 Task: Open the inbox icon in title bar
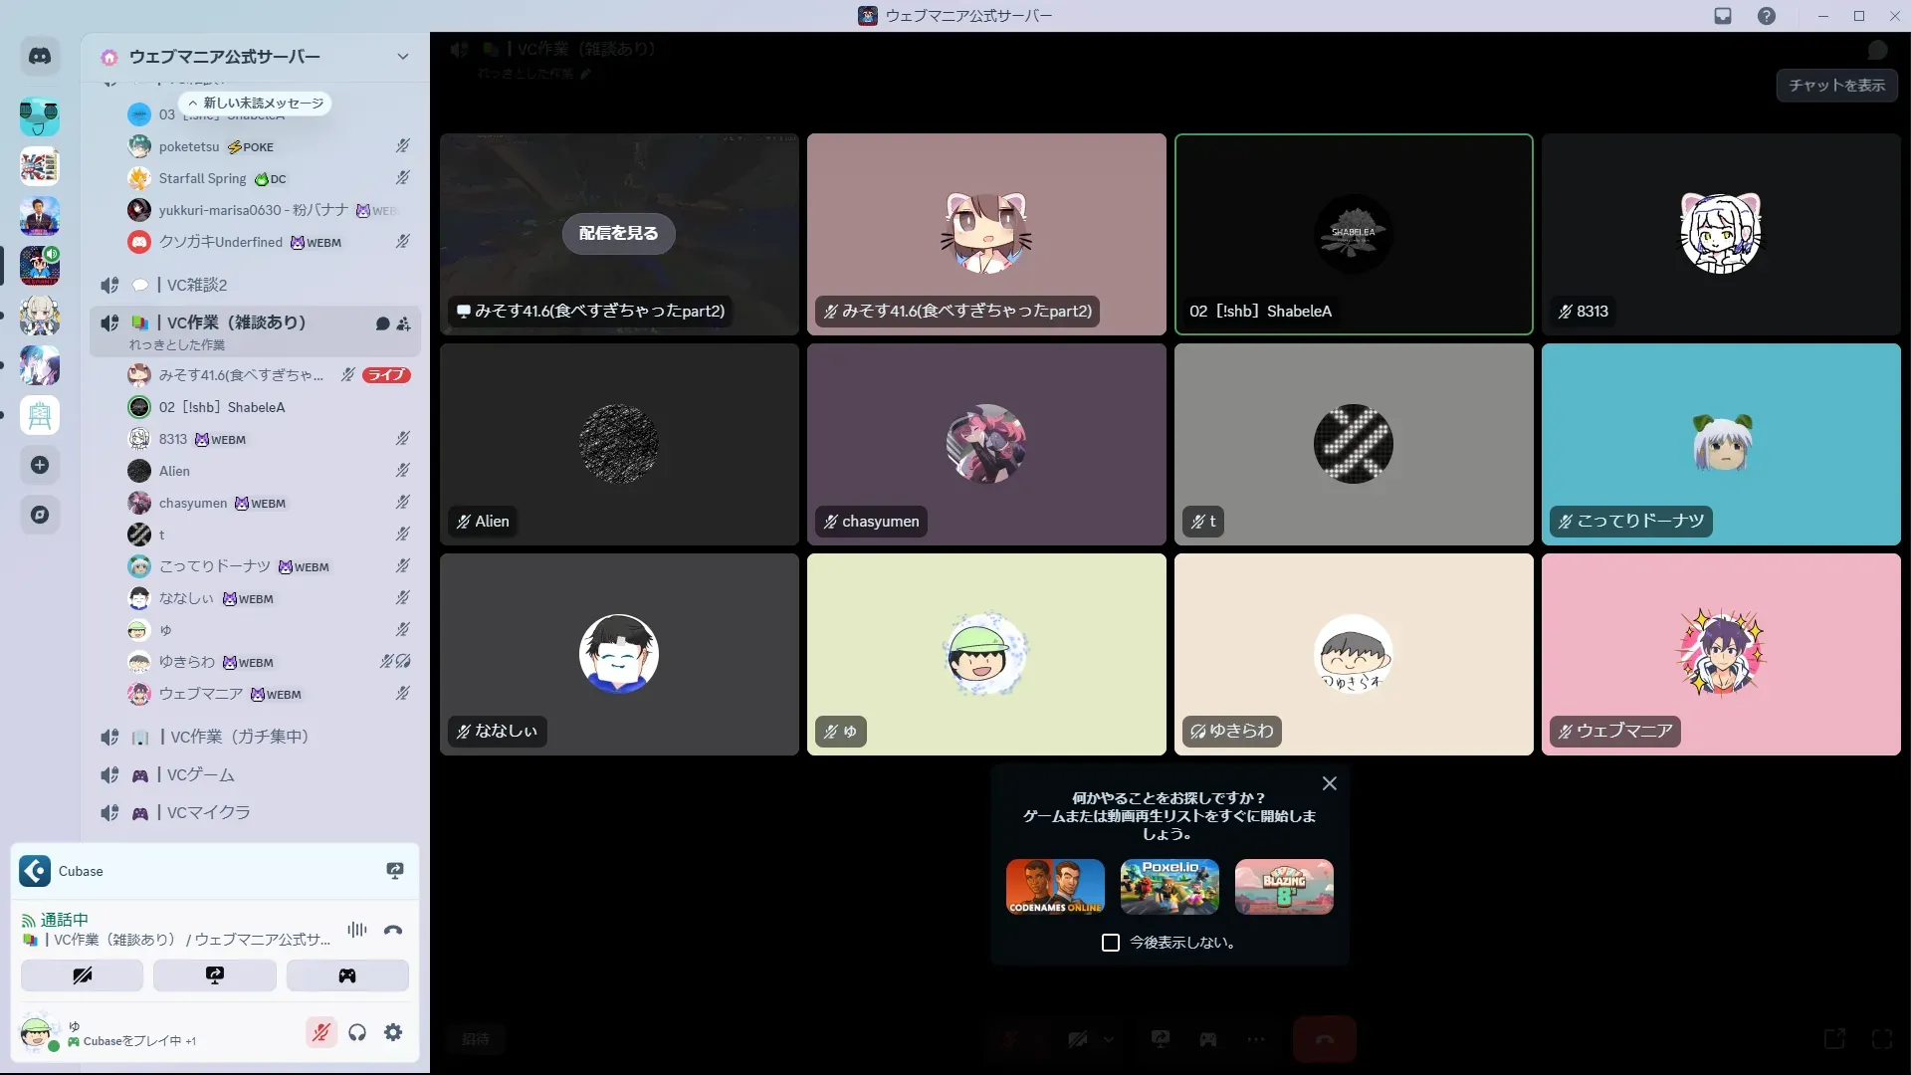pyautogui.click(x=1723, y=16)
